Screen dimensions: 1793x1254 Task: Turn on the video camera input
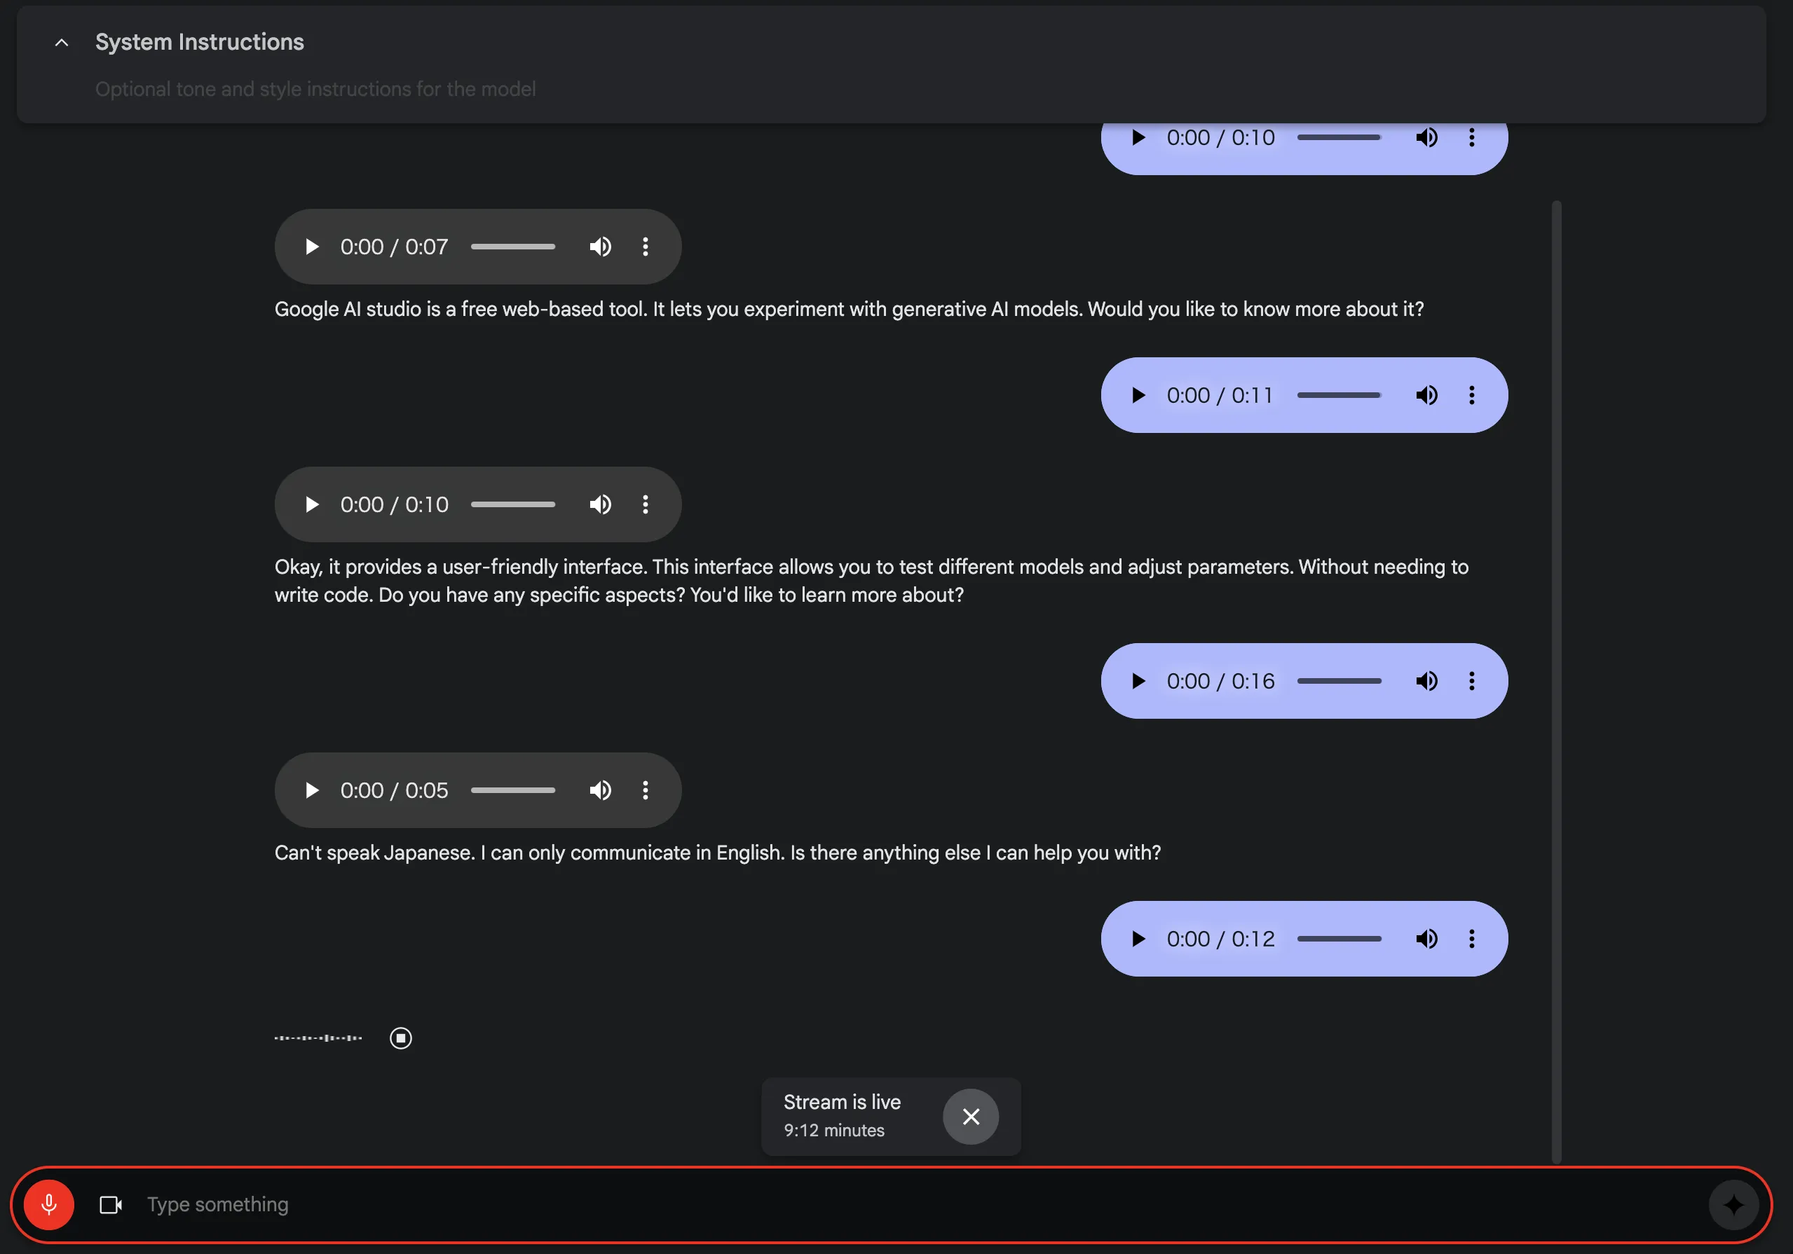pyautogui.click(x=111, y=1205)
